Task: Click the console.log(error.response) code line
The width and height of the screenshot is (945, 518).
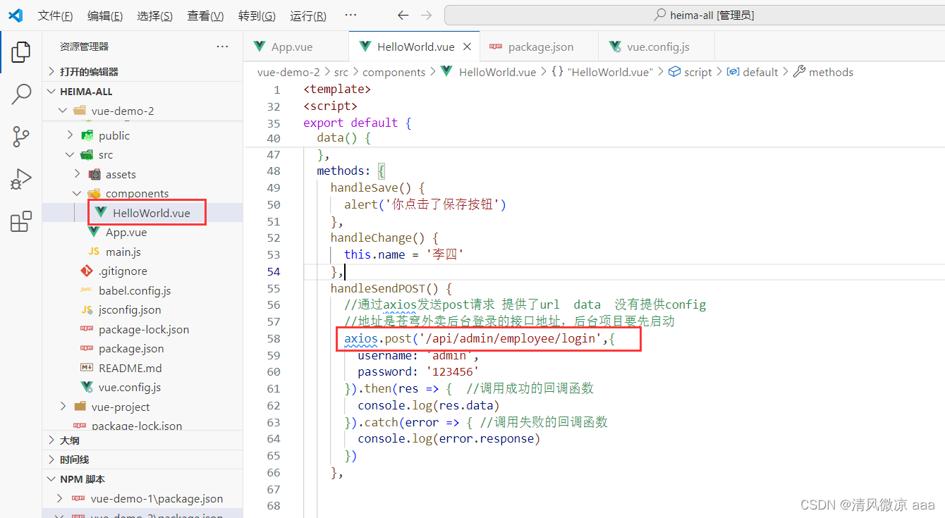Action: pyautogui.click(x=449, y=438)
